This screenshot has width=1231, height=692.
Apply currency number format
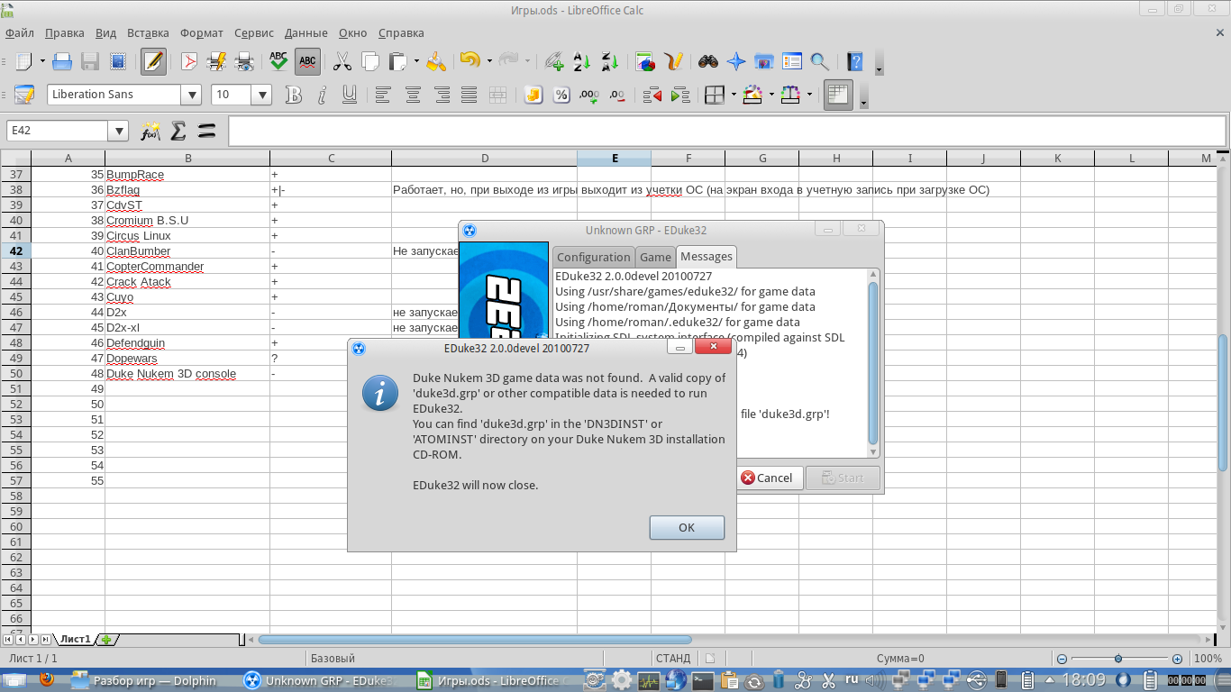[x=533, y=95]
